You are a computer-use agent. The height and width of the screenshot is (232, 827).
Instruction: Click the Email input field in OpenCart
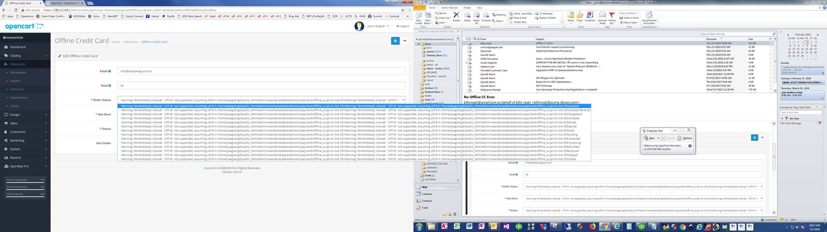pos(261,71)
